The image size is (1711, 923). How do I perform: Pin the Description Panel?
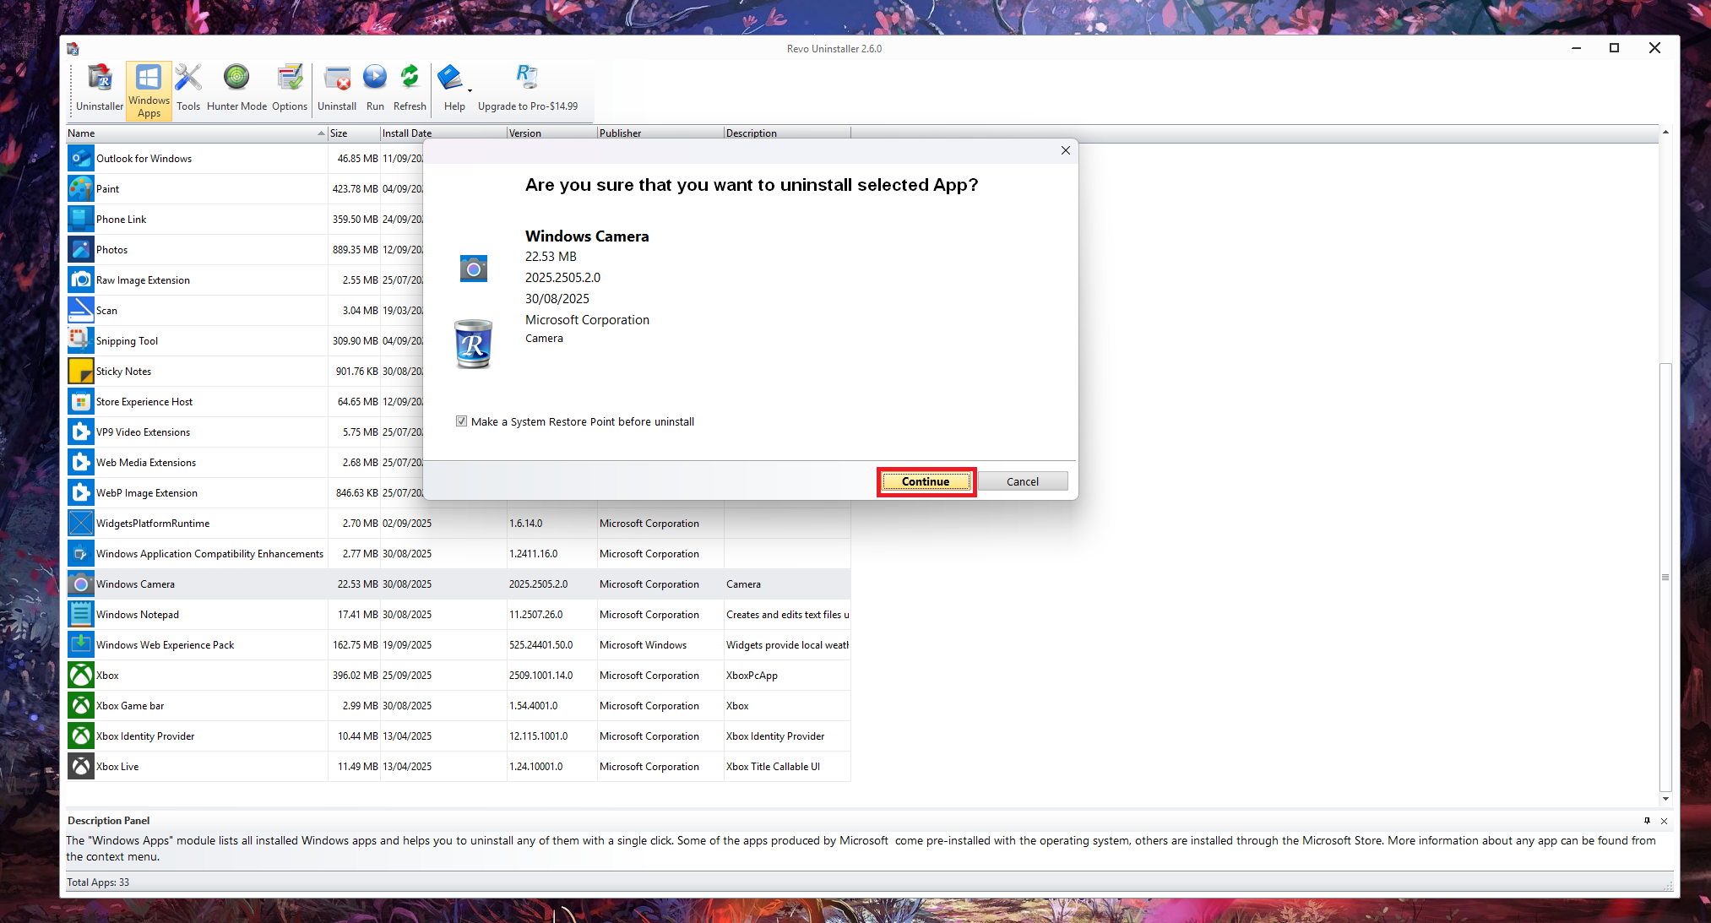1647,821
